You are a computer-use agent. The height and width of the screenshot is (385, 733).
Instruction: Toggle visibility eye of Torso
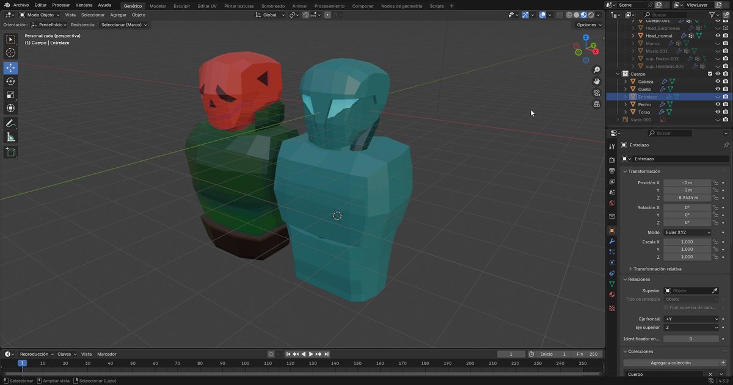click(x=718, y=112)
